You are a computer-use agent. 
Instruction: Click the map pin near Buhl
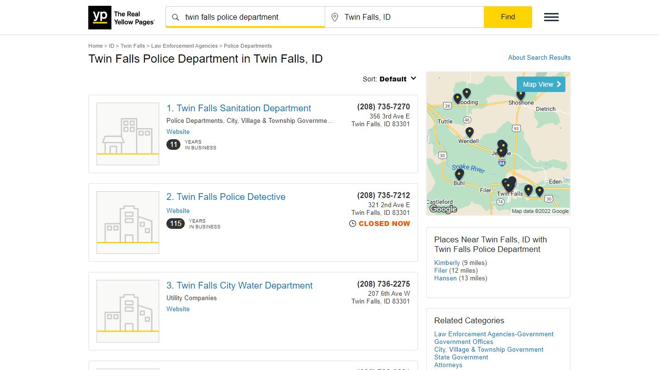click(459, 174)
